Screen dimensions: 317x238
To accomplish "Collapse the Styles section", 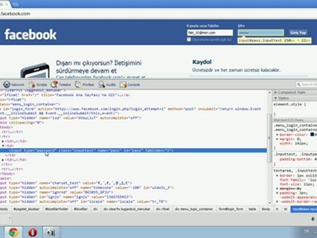I will pyautogui.click(x=275, y=98).
